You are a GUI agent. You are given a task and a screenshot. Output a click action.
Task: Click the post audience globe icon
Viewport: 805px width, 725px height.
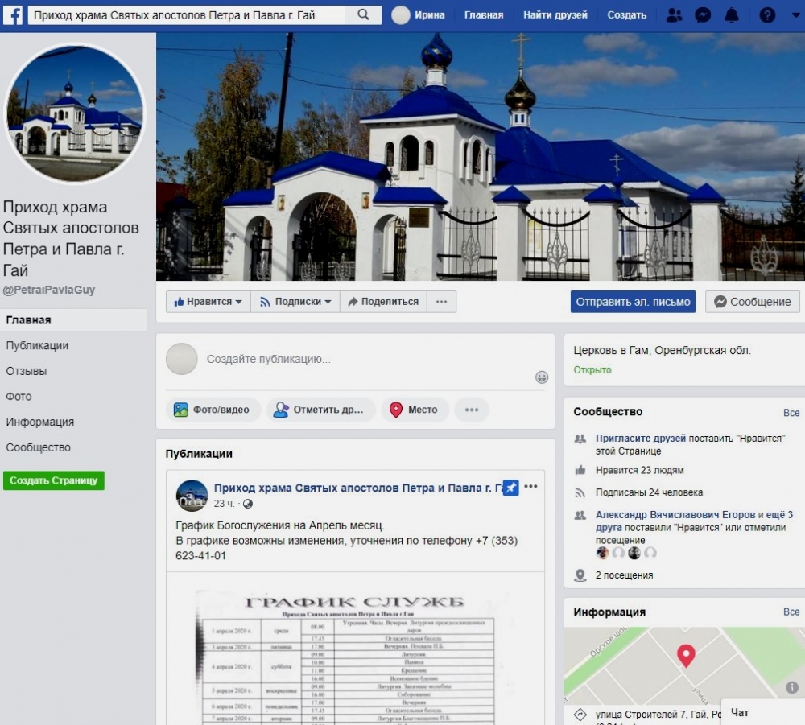click(x=248, y=504)
